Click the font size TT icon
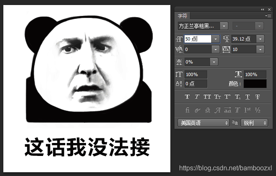 179,39
